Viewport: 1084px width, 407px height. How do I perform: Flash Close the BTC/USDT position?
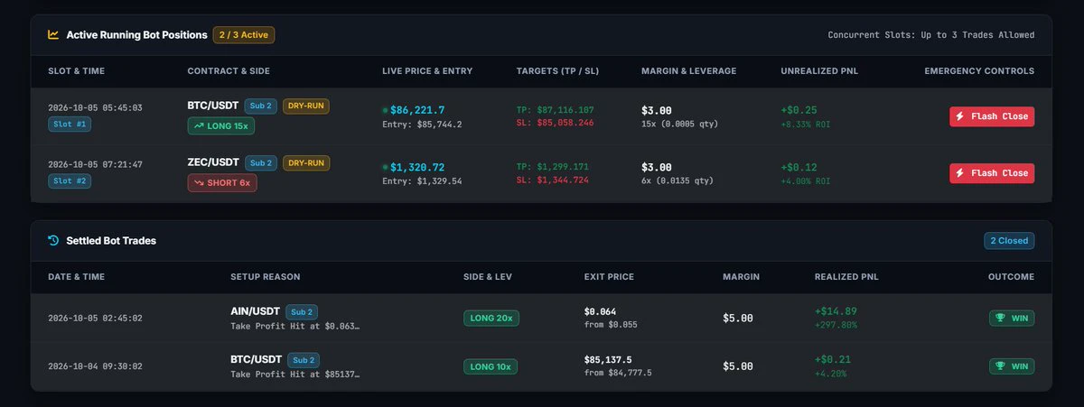pos(992,116)
